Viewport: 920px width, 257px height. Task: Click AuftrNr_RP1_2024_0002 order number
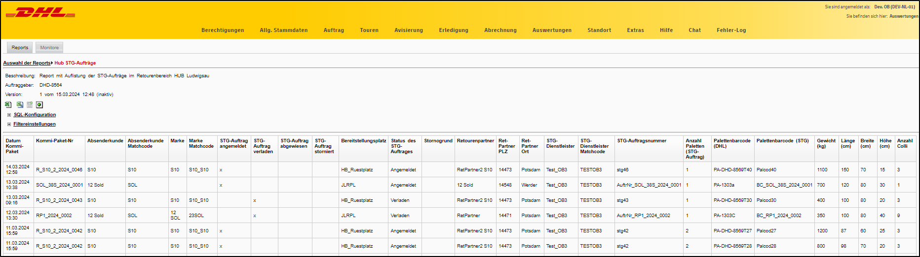tap(644, 216)
